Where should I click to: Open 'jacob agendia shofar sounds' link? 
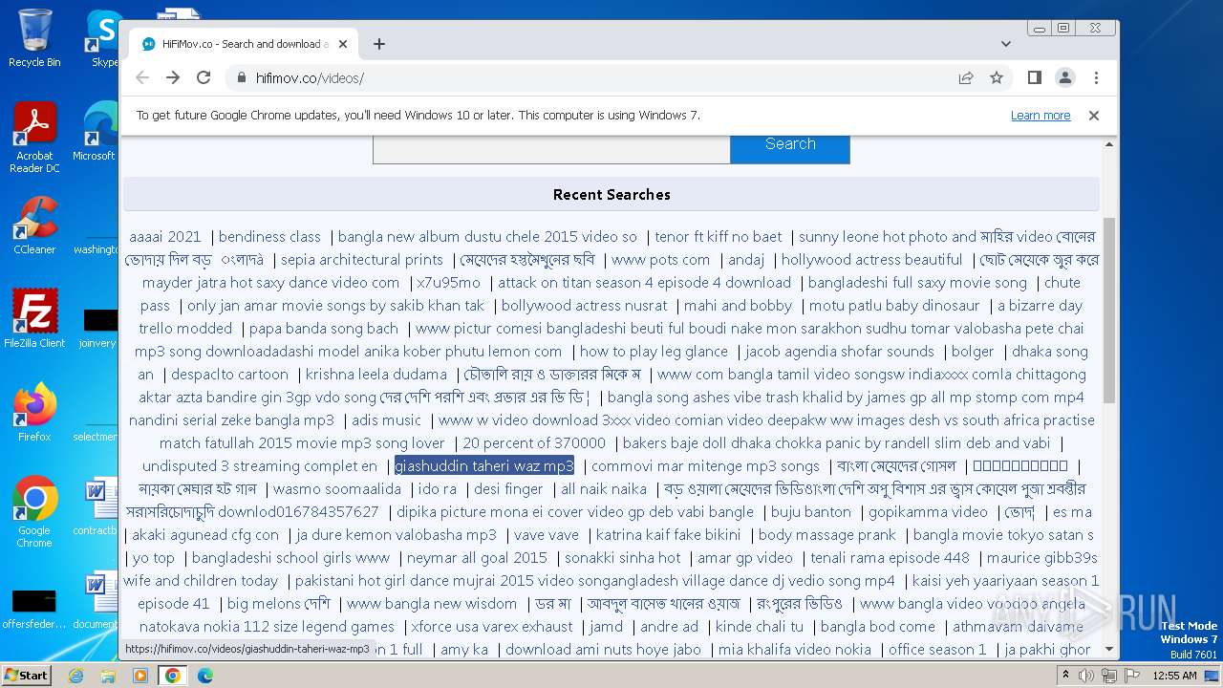point(840,352)
